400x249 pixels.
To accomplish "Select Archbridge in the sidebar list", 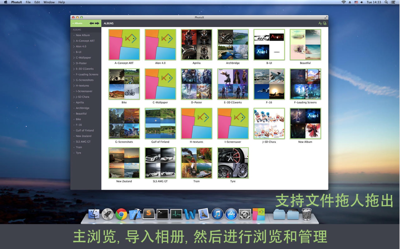I will point(83,108).
